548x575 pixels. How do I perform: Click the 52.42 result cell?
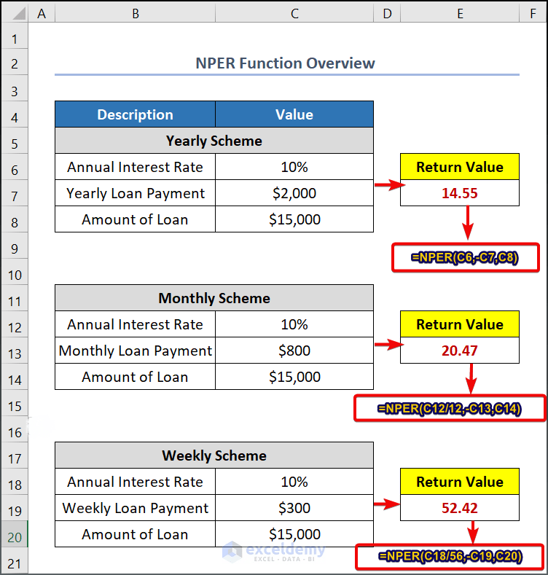coord(460,507)
